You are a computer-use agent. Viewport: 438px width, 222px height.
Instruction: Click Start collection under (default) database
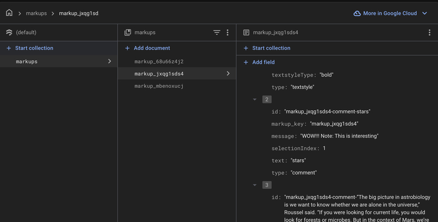click(x=34, y=48)
